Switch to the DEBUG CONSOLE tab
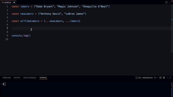This screenshot has height=97, width=173. [30, 78]
